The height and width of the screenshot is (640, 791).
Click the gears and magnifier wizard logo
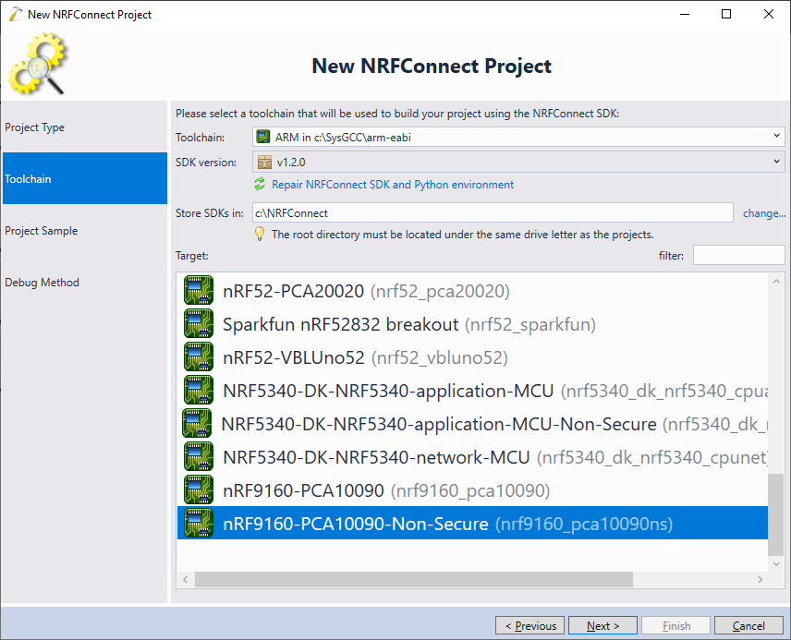[x=37, y=64]
